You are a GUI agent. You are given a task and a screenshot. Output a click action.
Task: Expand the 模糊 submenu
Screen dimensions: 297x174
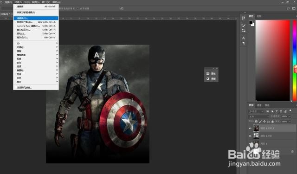click(x=36, y=51)
